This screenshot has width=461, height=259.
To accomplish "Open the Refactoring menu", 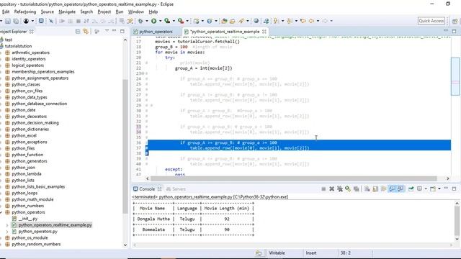I will click(25, 12).
